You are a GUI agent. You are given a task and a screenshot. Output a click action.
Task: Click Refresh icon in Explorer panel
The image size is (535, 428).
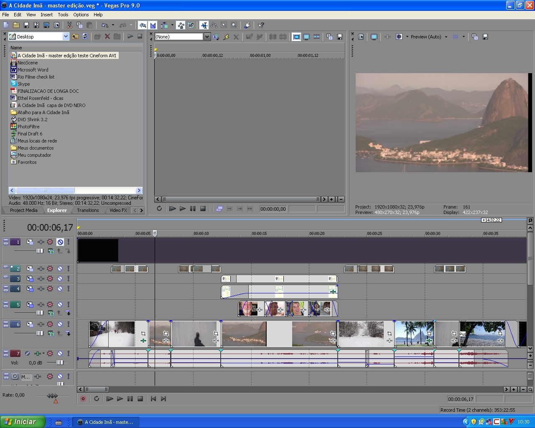pos(85,36)
